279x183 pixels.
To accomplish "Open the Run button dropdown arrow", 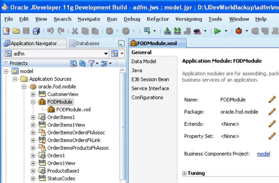I will 226,31.
